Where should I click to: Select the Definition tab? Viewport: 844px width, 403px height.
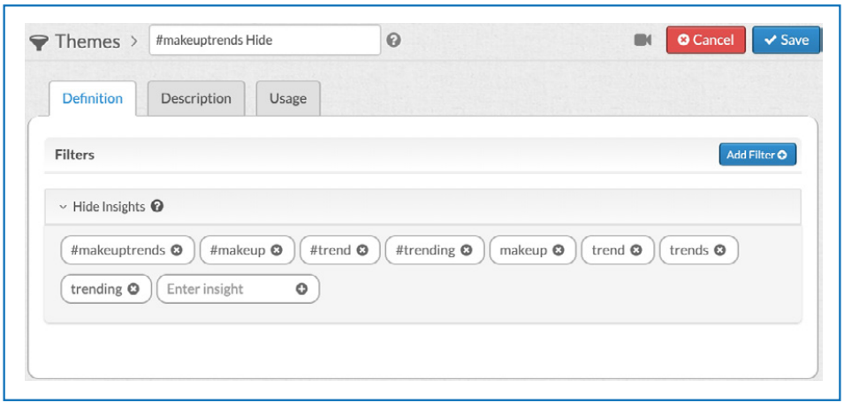click(93, 98)
